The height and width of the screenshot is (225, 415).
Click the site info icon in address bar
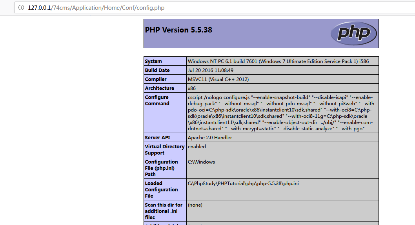point(21,8)
